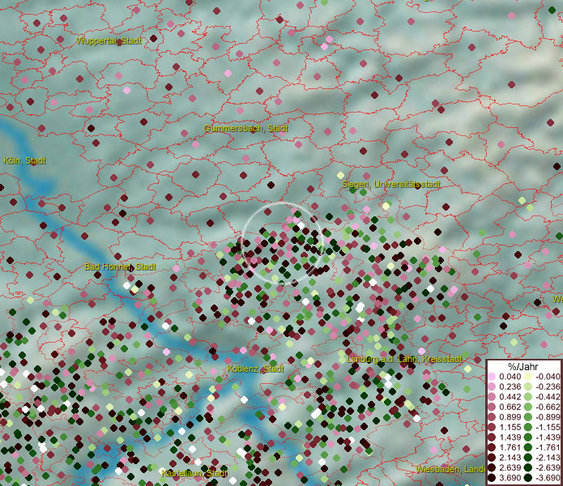The height and width of the screenshot is (486, 563).
Task: Pick the -2.143 dark green swatch
Action: pos(528,458)
